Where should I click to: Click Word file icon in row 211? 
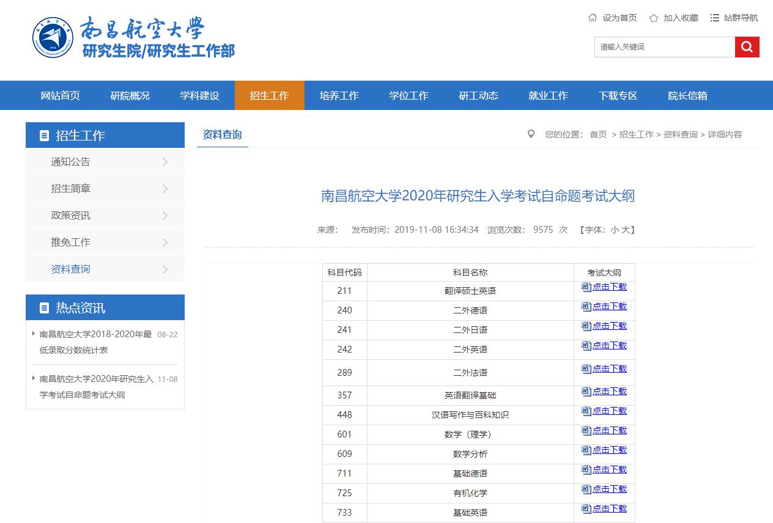(x=586, y=287)
